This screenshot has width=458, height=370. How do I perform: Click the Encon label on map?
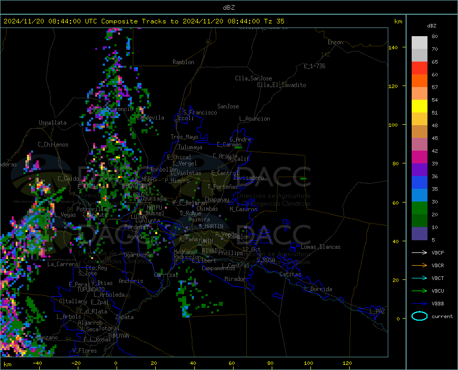coord(335,42)
